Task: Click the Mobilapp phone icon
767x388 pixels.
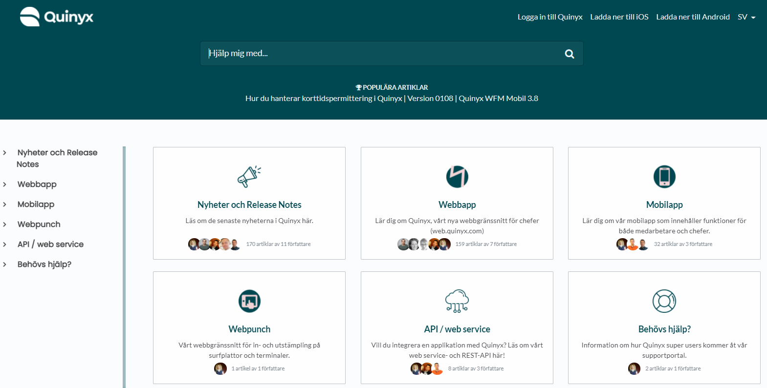Action: click(x=664, y=177)
